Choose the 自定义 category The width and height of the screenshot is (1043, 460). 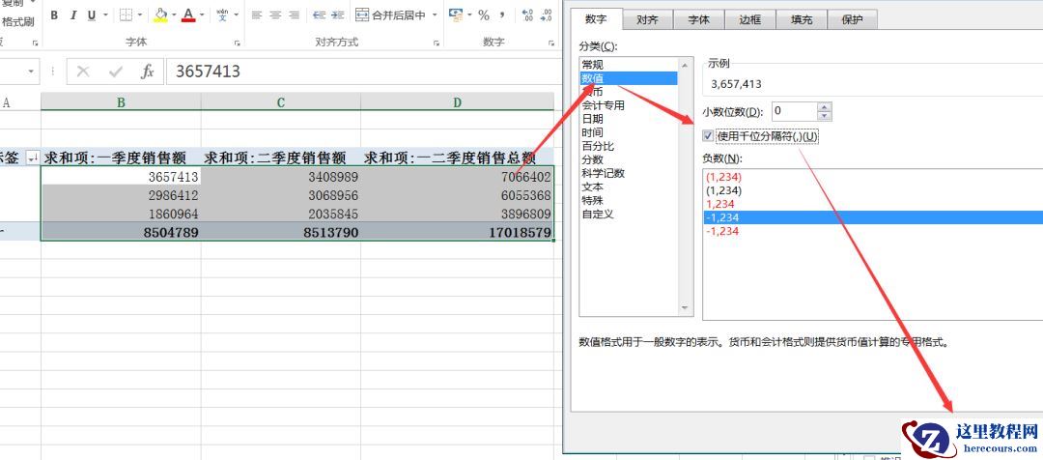pos(596,214)
